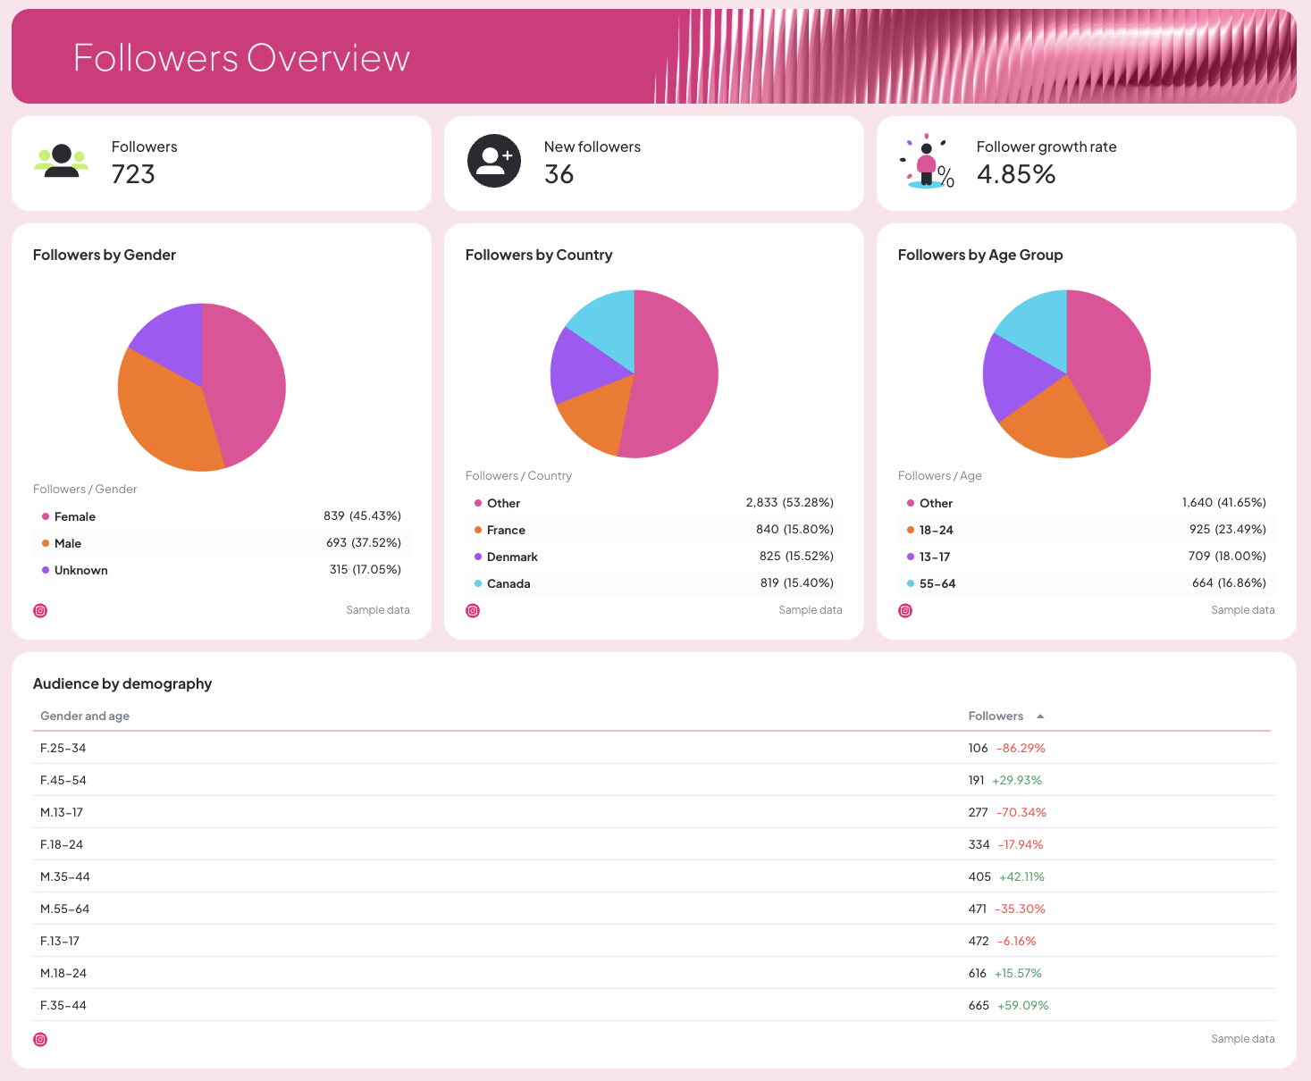
Task: Toggle the 18–24 legend entry in age chart
Action: tap(938, 530)
